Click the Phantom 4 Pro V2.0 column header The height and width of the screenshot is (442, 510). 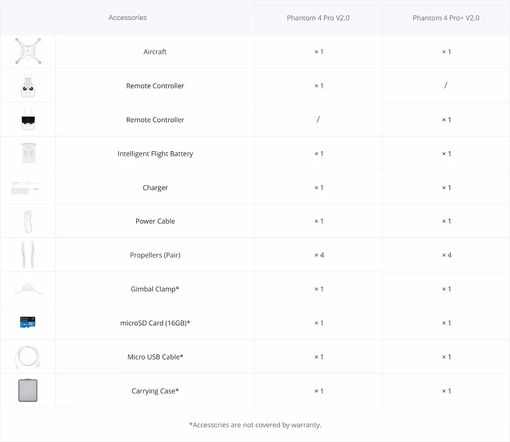coord(318,18)
